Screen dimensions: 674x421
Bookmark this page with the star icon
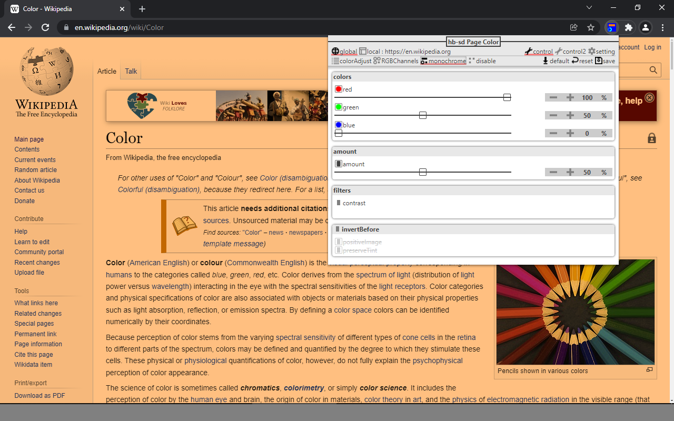591,27
